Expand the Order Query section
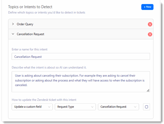164x124 pixels. tap(13, 24)
